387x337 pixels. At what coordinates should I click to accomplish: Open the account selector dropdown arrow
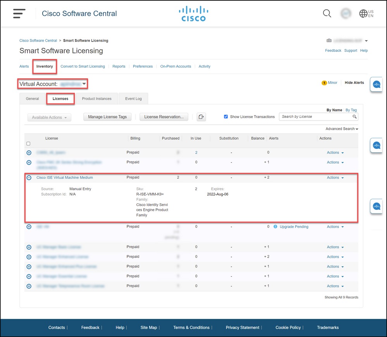click(x=366, y=41)
